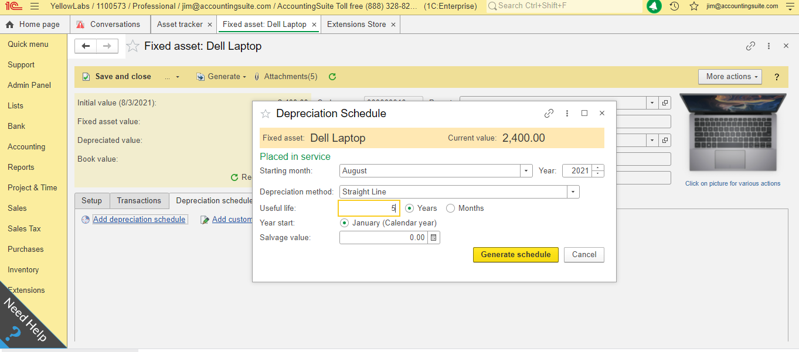Click the forward arrow navigation button
The image size is (799, 352).
(x=107, y=46)
